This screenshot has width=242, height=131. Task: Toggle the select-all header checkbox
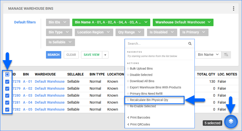[x=7, y=74]
